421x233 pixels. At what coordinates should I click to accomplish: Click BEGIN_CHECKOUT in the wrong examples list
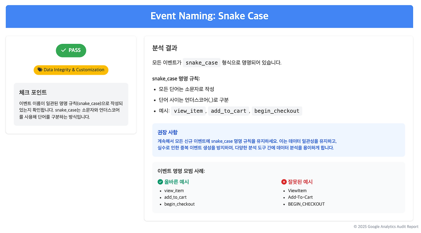pos(306,204)
